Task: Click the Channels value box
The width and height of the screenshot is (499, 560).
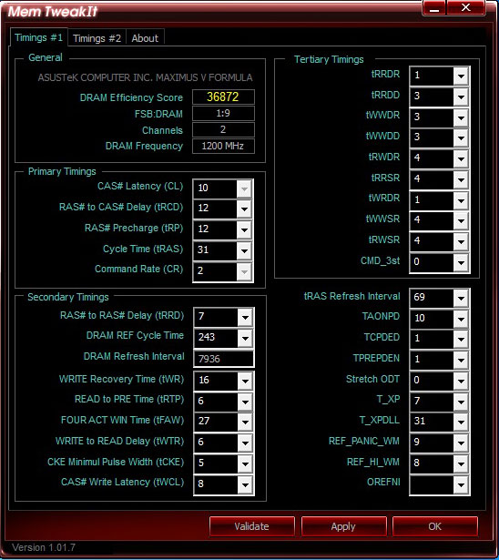Action: (223, 129)
